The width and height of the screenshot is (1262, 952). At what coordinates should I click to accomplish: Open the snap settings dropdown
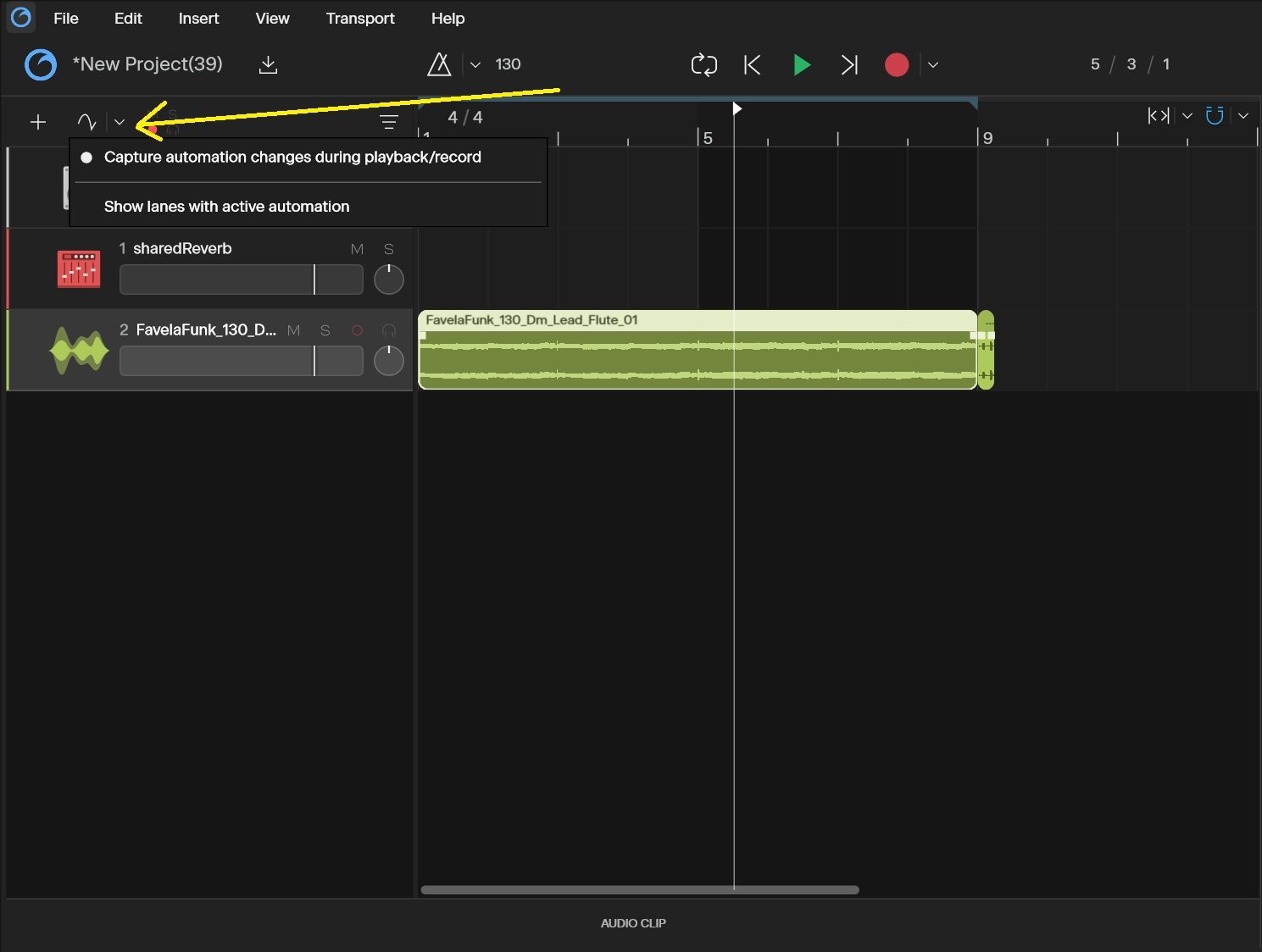pyautogui.click(x=1243, y=116)
